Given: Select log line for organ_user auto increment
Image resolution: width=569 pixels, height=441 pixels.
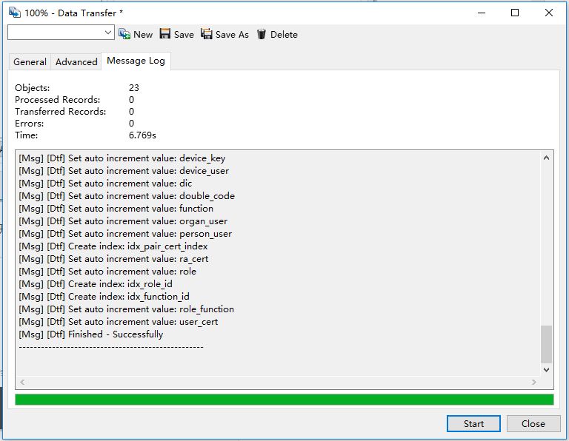Looking at the screenshot, I should [123, 221].
